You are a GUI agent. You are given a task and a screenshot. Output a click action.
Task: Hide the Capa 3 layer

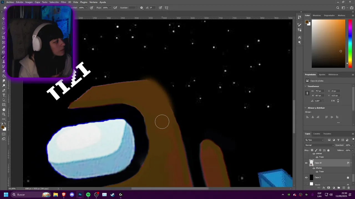306,177
